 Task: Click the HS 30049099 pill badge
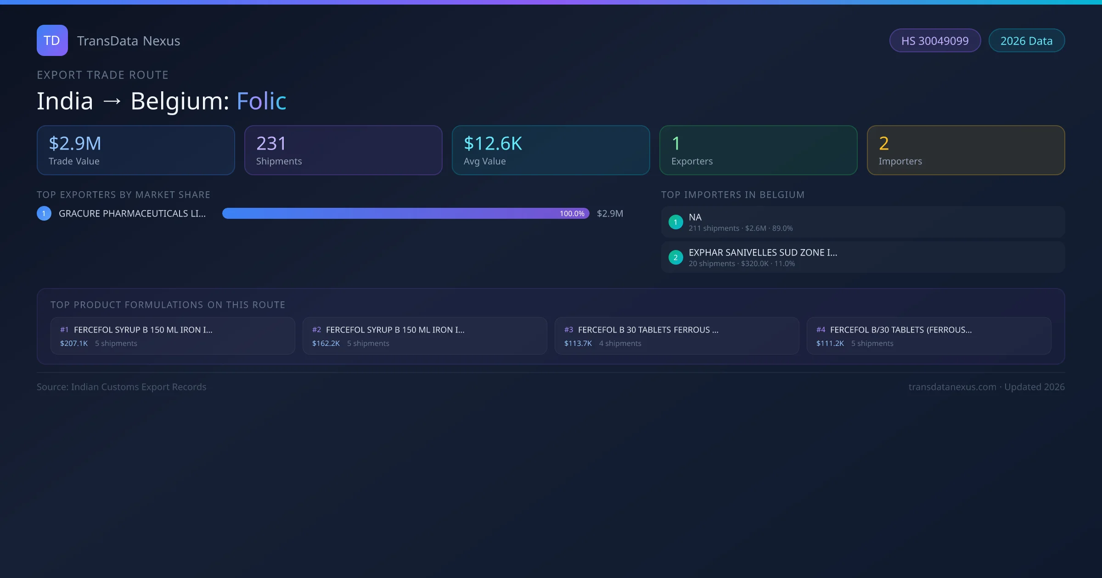click(x=935, y=41)
